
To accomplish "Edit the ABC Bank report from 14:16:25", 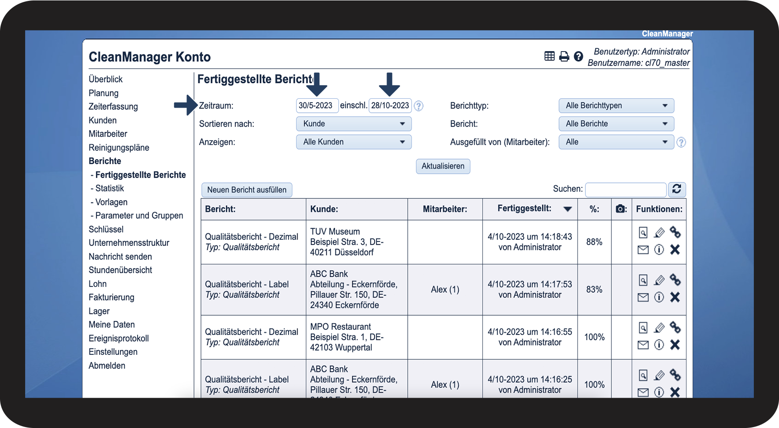I will [x=659, y=375].
